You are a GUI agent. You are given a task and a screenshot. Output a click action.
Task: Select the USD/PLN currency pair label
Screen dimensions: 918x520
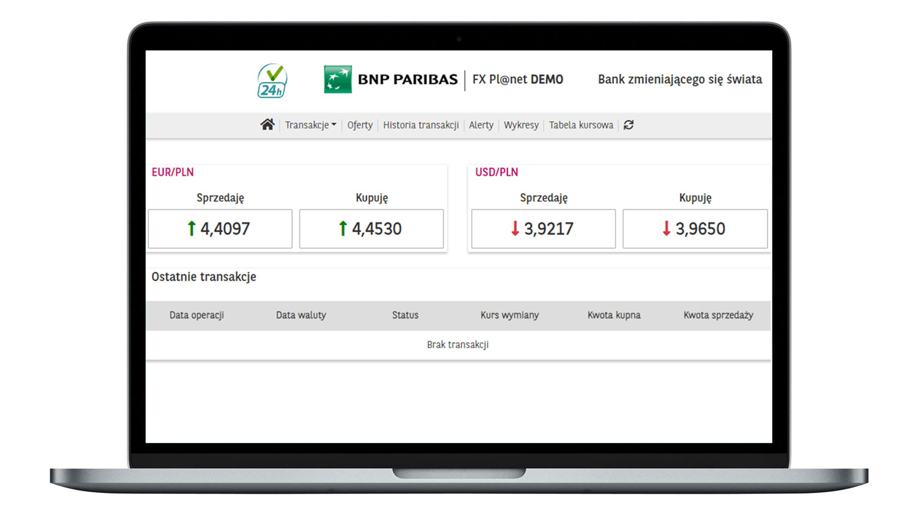click(496, 172)
